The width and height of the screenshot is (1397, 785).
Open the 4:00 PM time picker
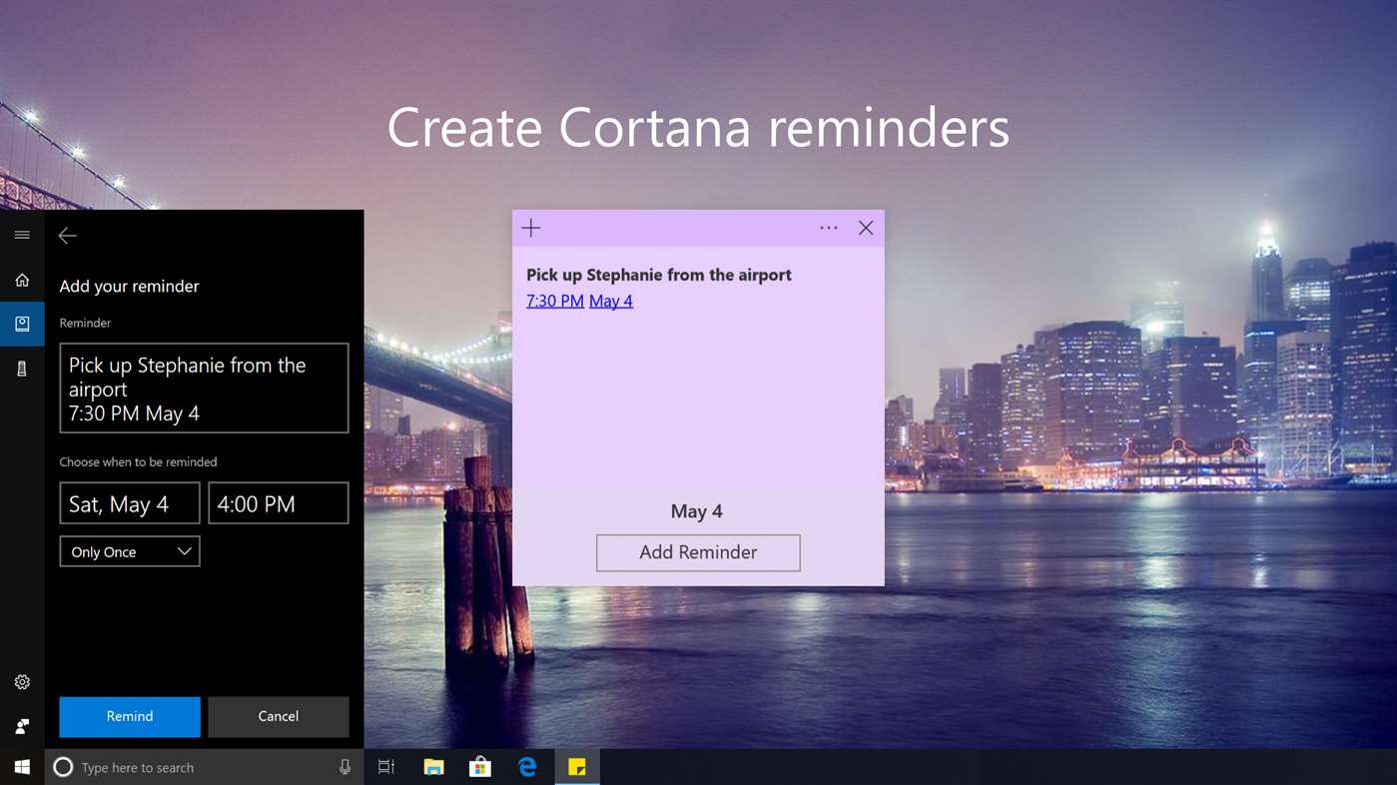pos(278,503)
